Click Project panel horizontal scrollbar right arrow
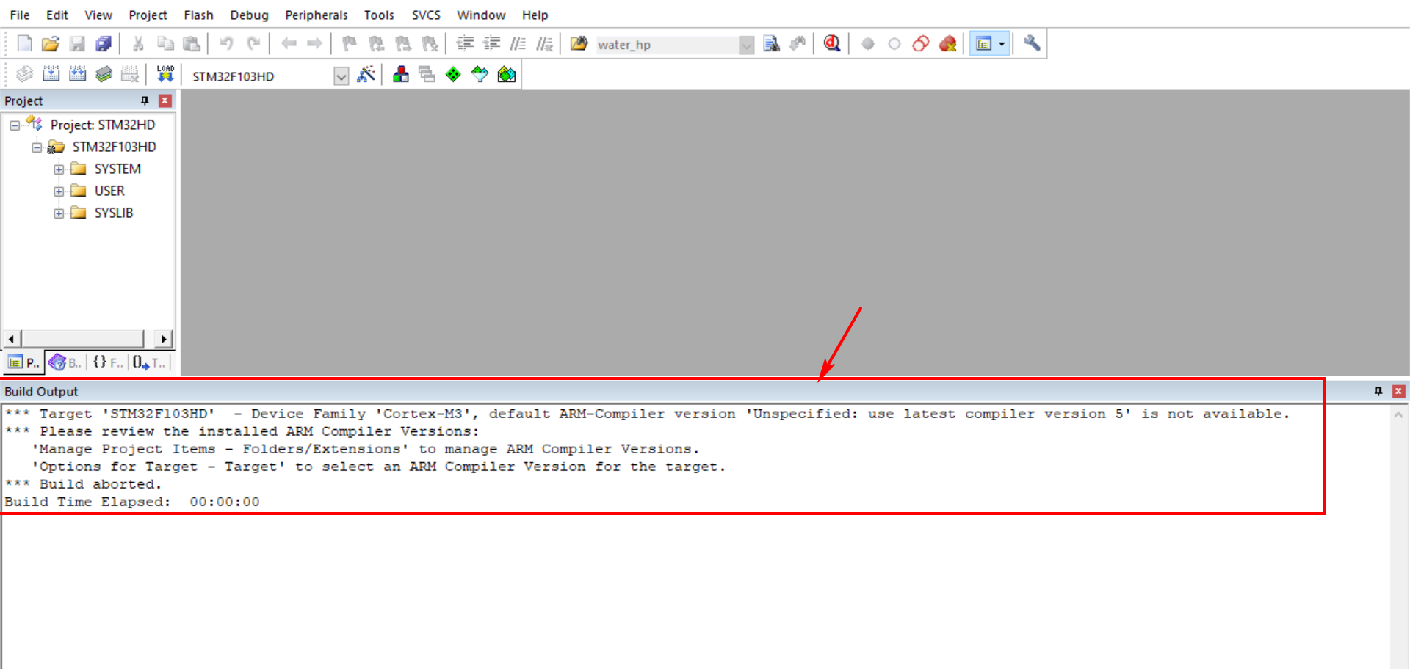This screenshot has width=1410, height=669. [164, 339]
